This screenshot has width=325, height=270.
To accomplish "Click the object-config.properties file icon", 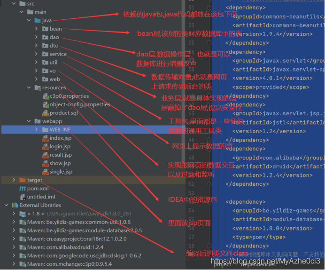I will point(46,104).
